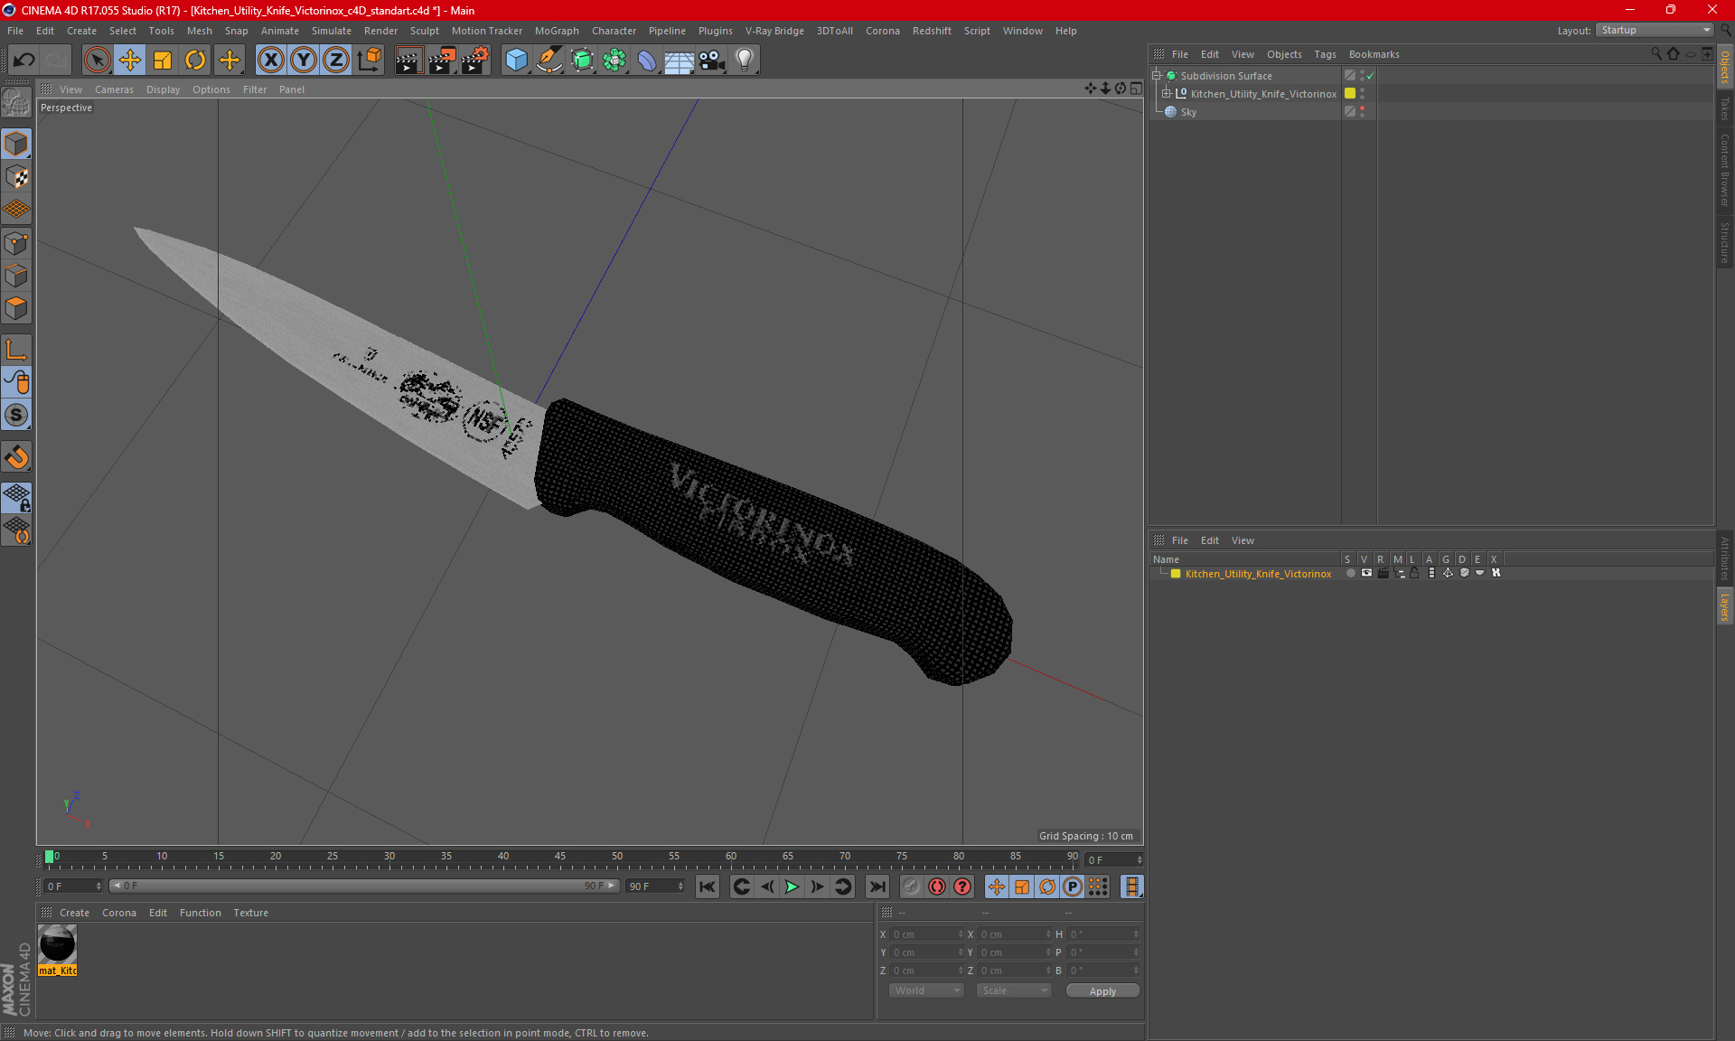The image size is (1735, 1041).
Task: Open the MoGraph menu
Action: pos(557,31)
